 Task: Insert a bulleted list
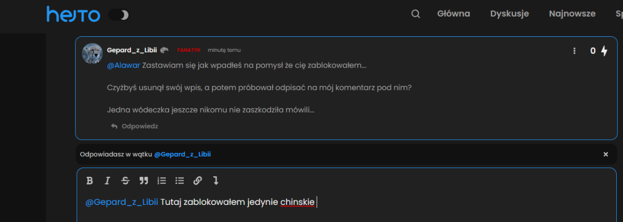pyautogui.click(x=180, y=181)
